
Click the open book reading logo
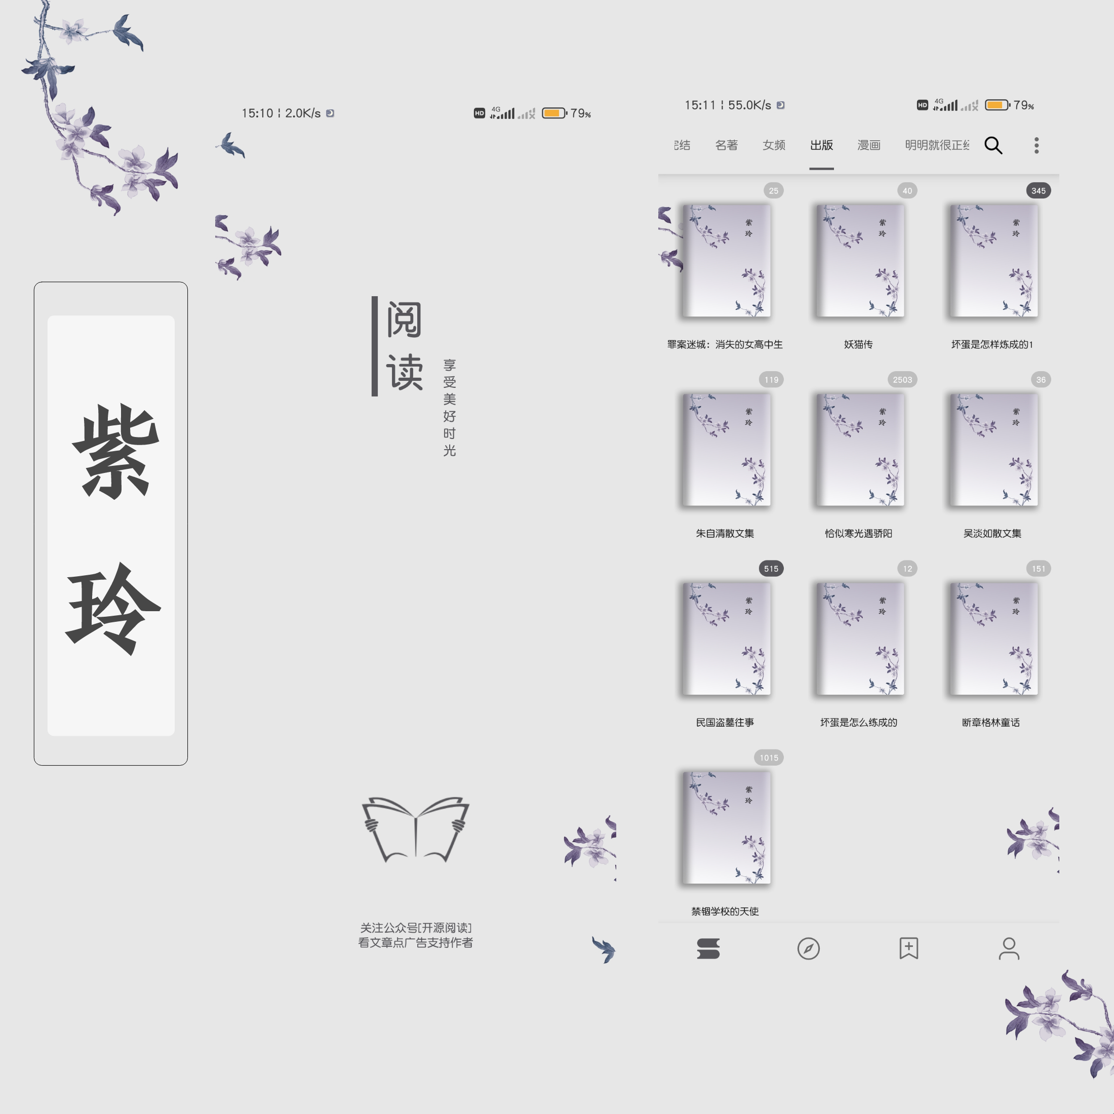(416, 829)
